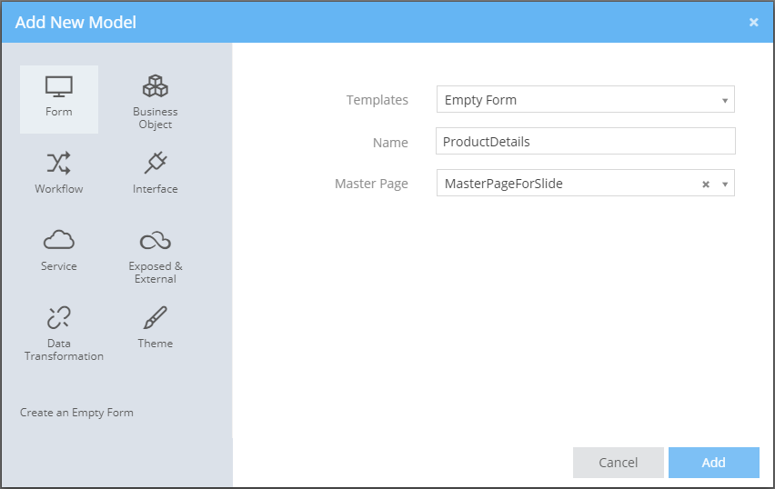This screenshot has width=775, height=489.
Task: Click the MasterPageForSlide value text
Action: 503,184
